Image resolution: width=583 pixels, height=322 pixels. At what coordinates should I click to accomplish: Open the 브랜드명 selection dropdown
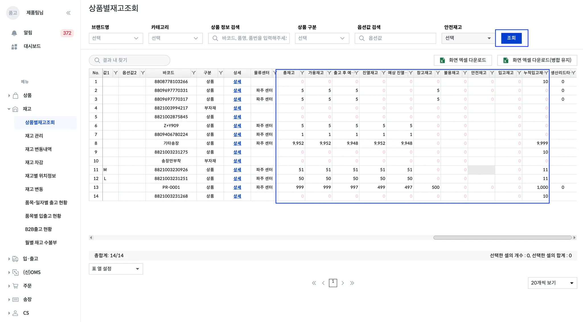click(x=116, y=38)
